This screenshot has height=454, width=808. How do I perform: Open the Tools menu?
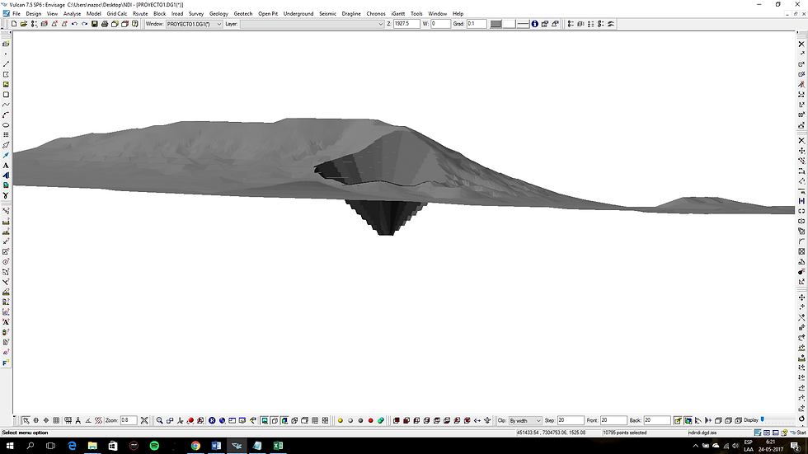(416, 14)
